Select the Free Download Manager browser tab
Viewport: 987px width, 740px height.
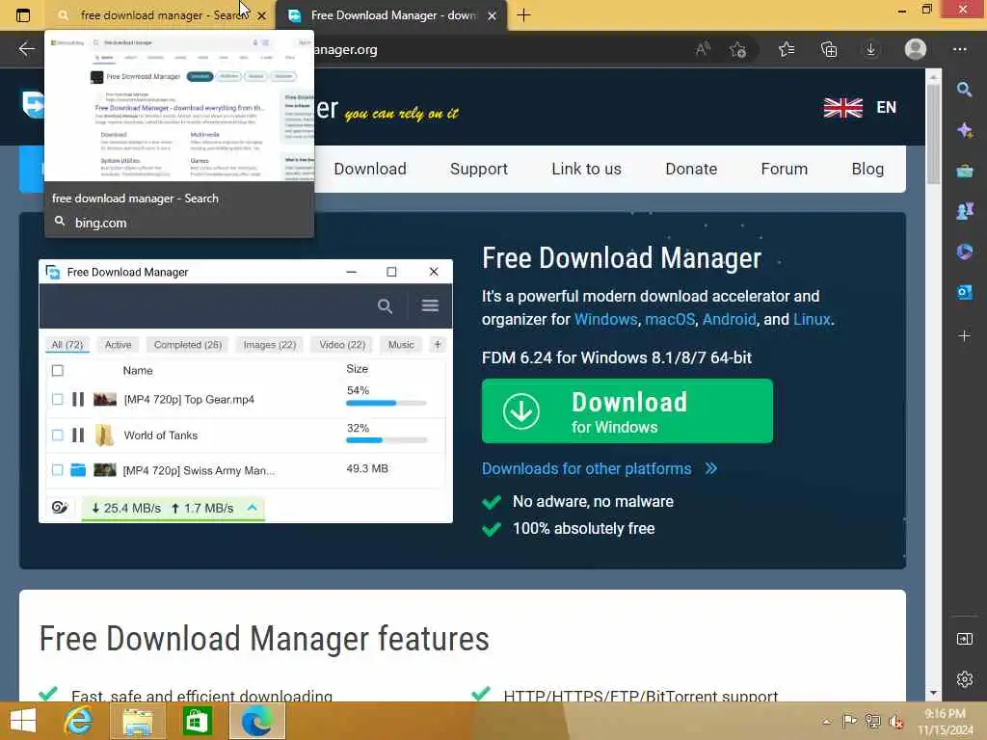point(391,15)
